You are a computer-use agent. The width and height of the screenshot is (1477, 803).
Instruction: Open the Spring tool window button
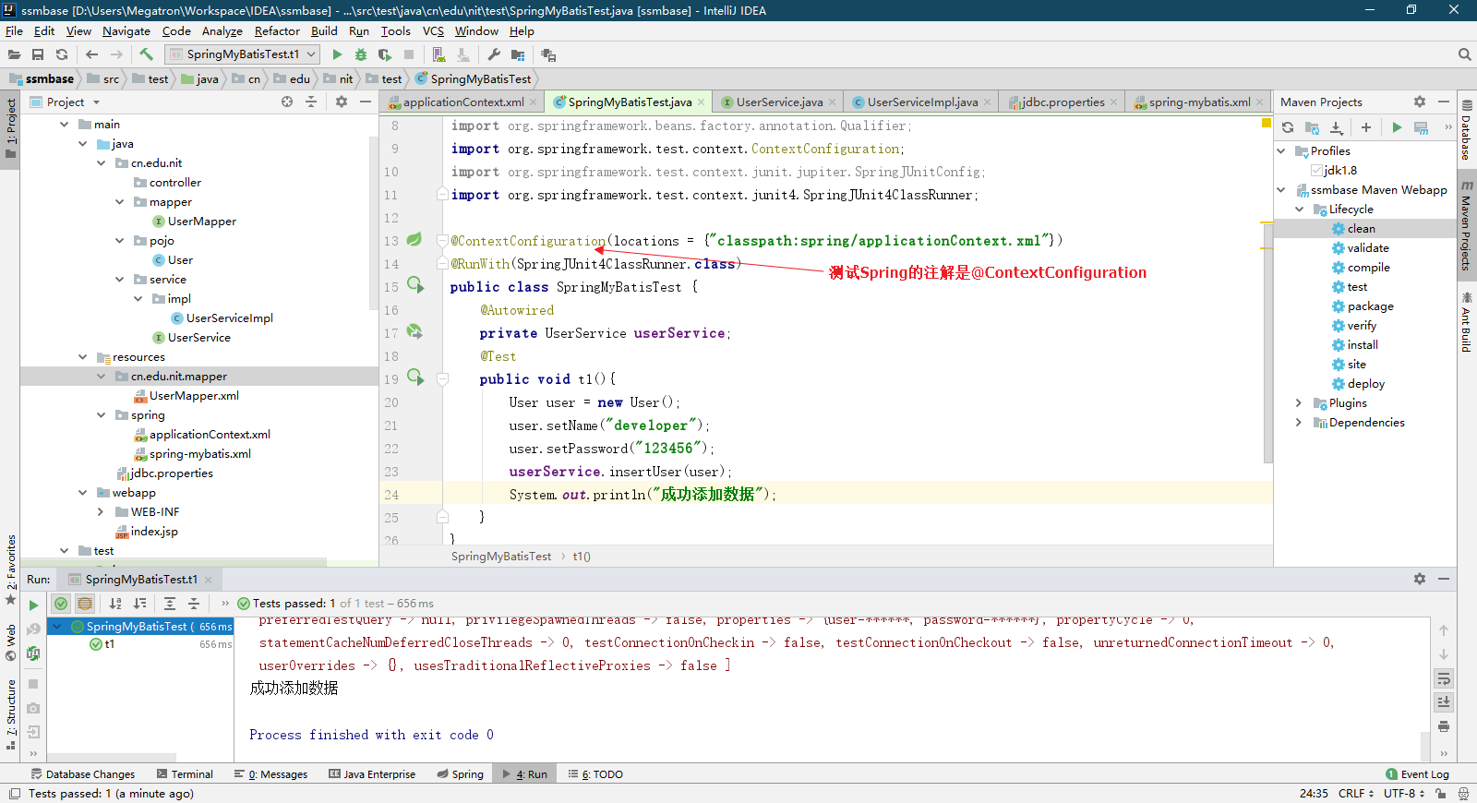[x=461, y=774]
